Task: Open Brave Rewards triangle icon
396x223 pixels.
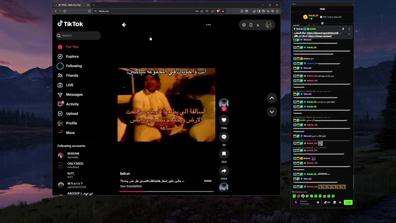Action: [x=223, y=11]
